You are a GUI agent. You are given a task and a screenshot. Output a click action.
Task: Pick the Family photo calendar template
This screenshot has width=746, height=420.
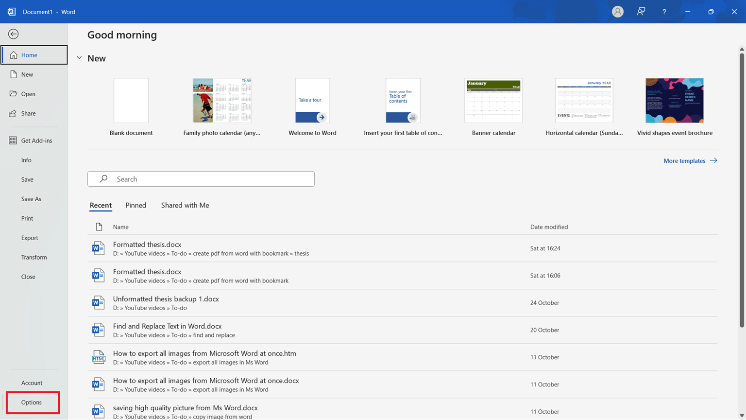pyautogui.click(x=222, y=107)
